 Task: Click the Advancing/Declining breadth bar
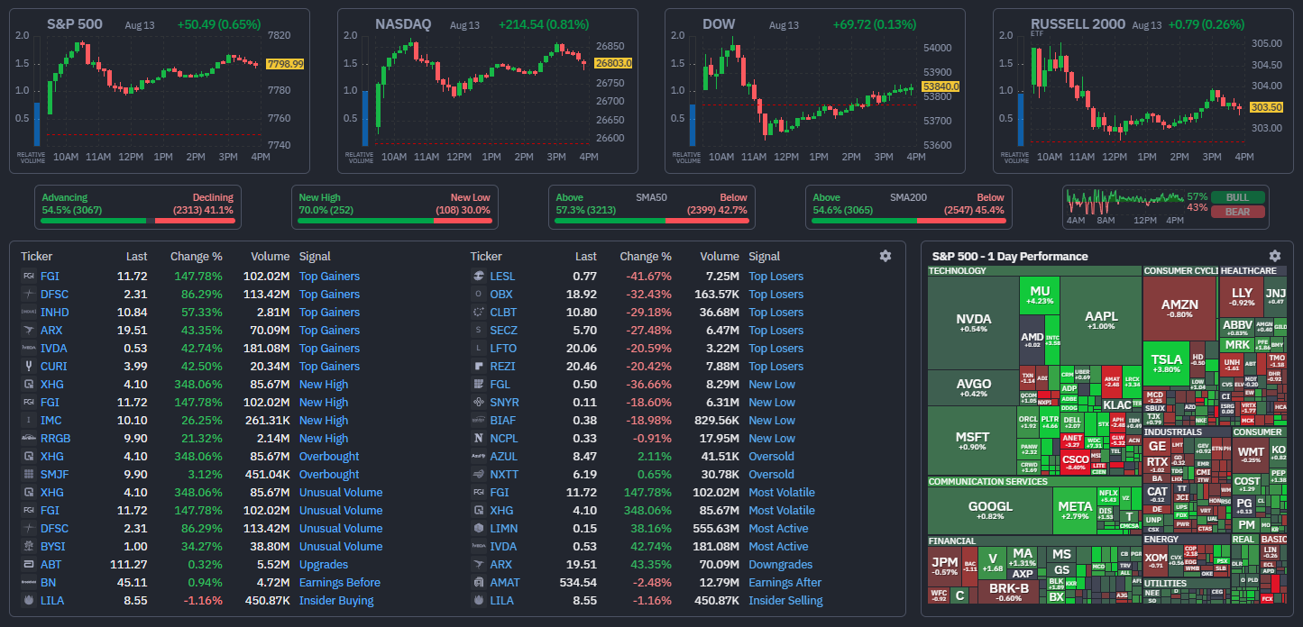(x=137, y=220)
